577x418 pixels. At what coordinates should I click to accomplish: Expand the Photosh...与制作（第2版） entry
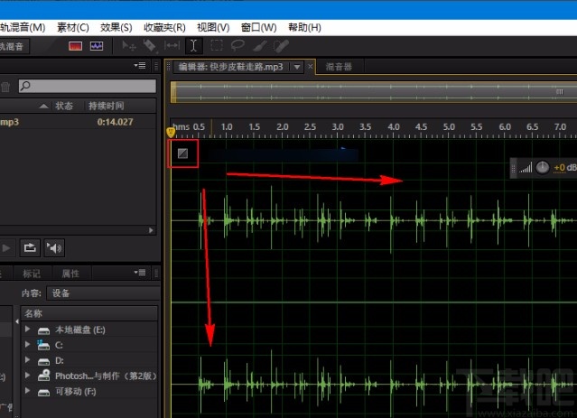click(28, 376)
